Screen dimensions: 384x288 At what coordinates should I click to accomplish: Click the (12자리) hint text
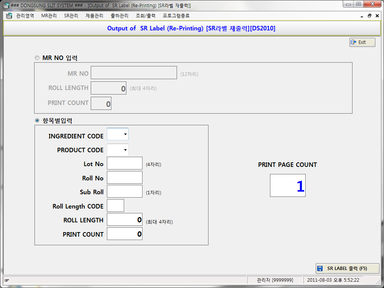coord(189,74)
